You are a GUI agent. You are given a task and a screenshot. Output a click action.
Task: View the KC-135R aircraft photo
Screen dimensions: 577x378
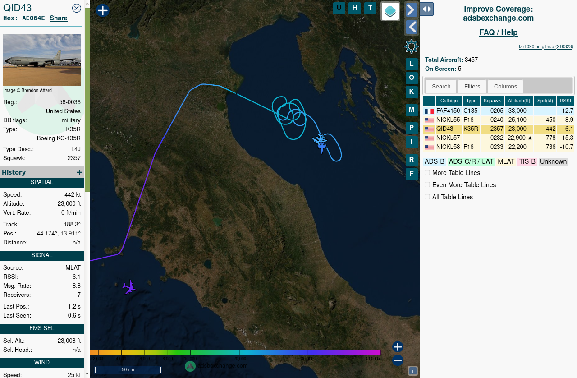click(42, 60)
